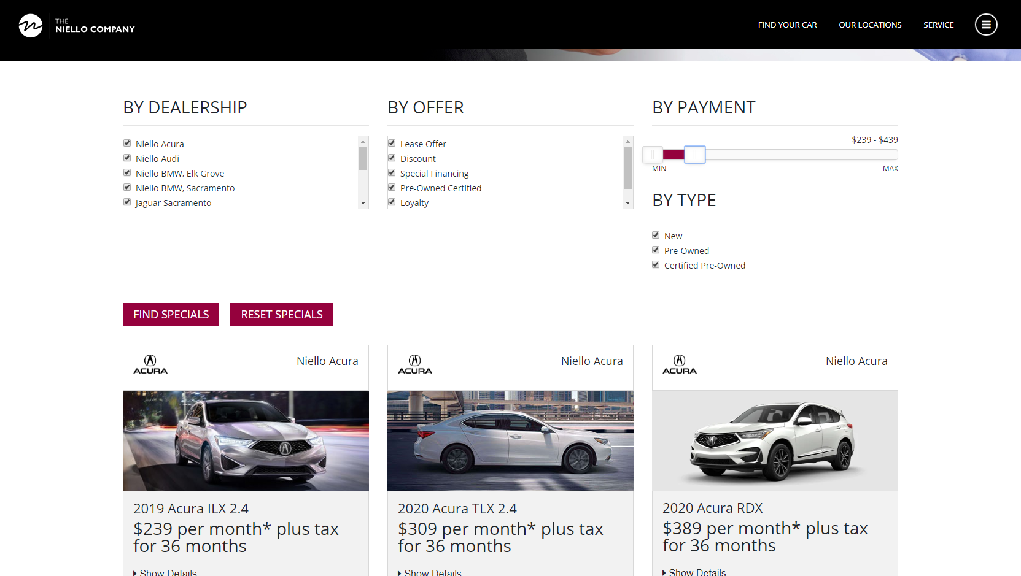The image size is (1021, 576).
Task: Click the offer list scrollbar thumb
Action: coord(627,167)
